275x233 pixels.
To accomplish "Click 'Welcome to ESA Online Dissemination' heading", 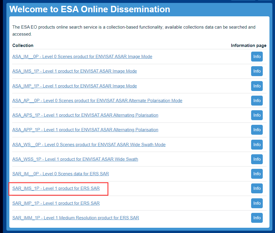I will 90,9.
